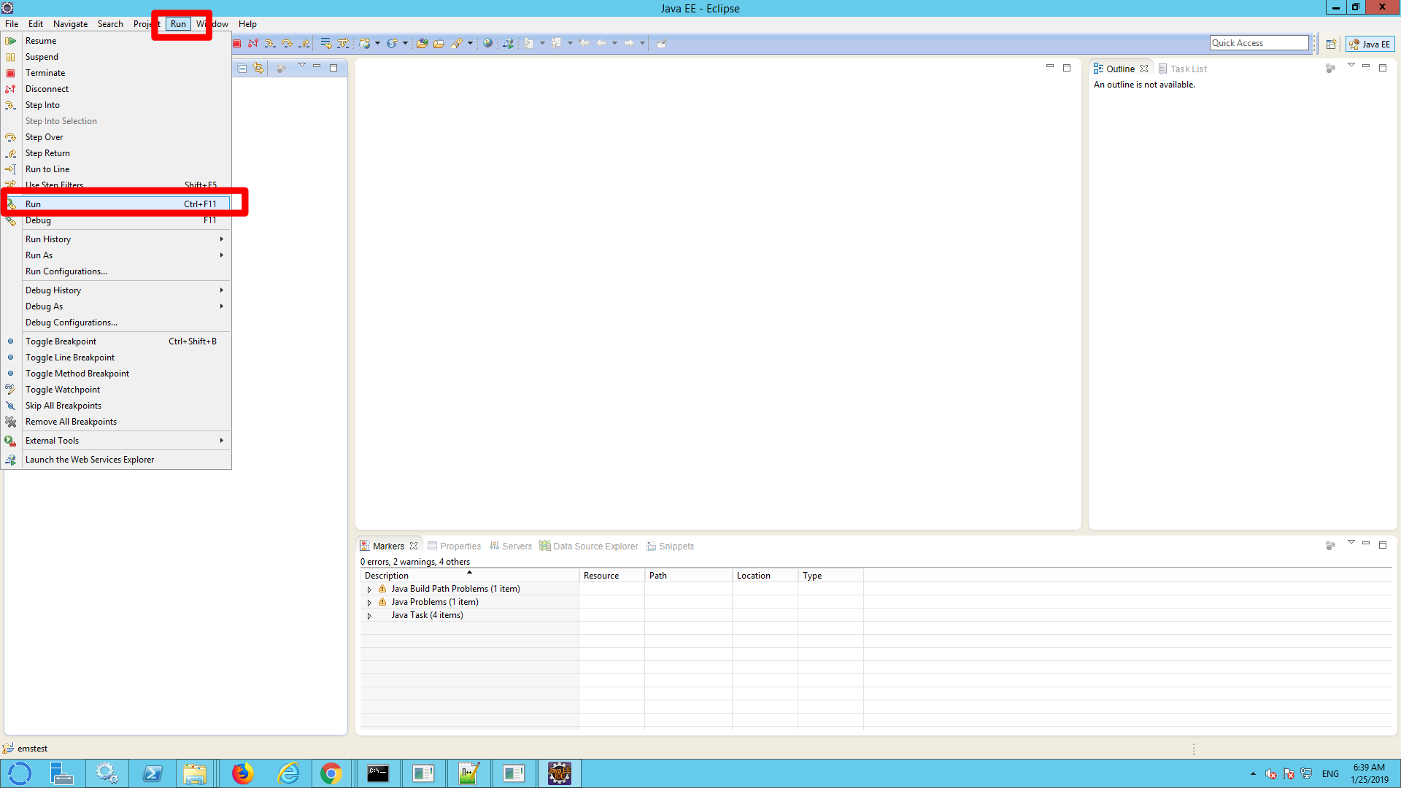Click the Forward navigation arrow in toolbar
The width and height of the screenshot is (1401, 788).
click(628, 43)
